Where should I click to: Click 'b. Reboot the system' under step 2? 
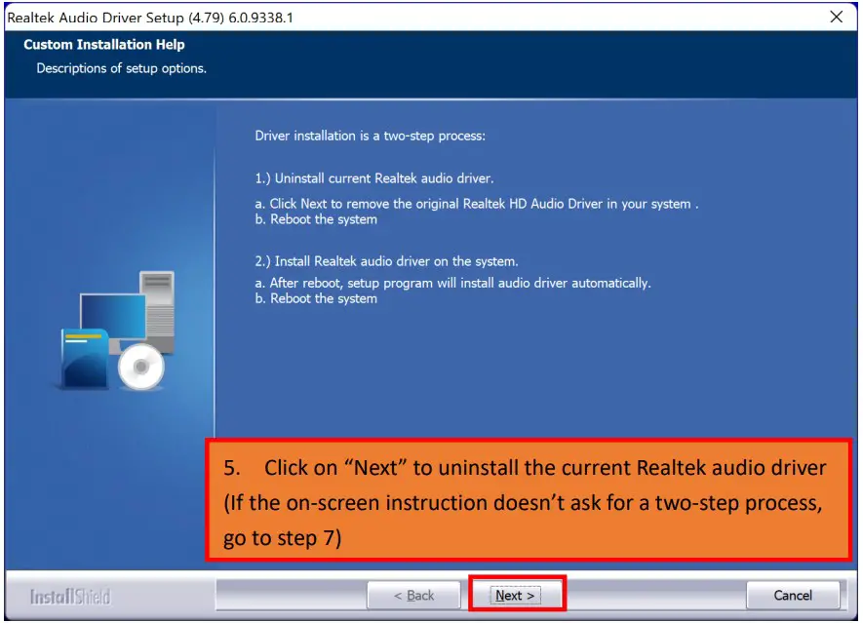[316, 298]
